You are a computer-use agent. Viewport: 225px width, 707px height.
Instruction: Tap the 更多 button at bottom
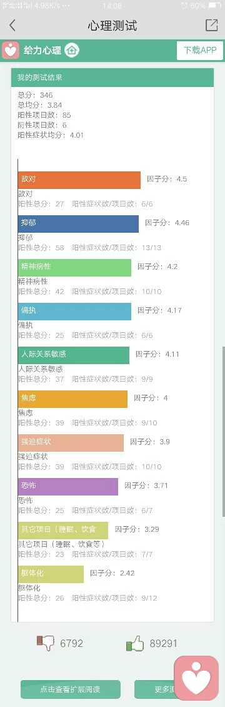tap(155, 689)
